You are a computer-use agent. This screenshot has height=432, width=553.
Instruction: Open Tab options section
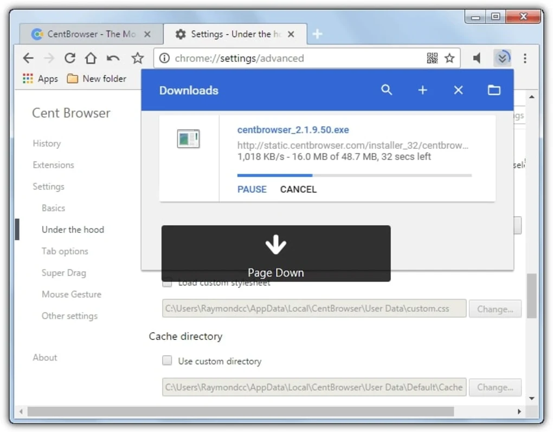[x=65, y=251]
